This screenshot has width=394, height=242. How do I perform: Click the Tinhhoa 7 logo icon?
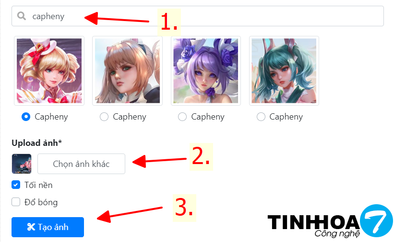(376, 220)
